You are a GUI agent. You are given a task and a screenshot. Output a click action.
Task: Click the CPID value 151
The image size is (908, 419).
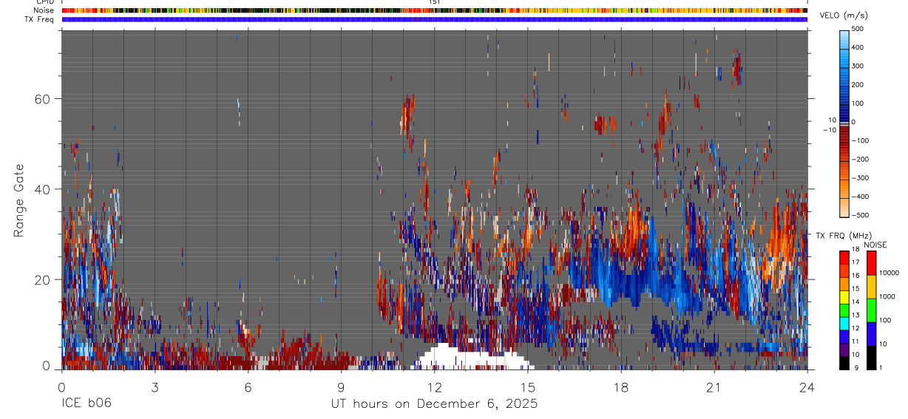435,2
